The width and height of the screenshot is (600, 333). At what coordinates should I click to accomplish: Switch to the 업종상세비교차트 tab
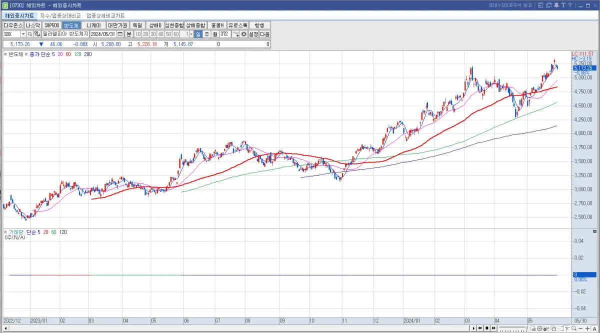click(x=105, y=15)
